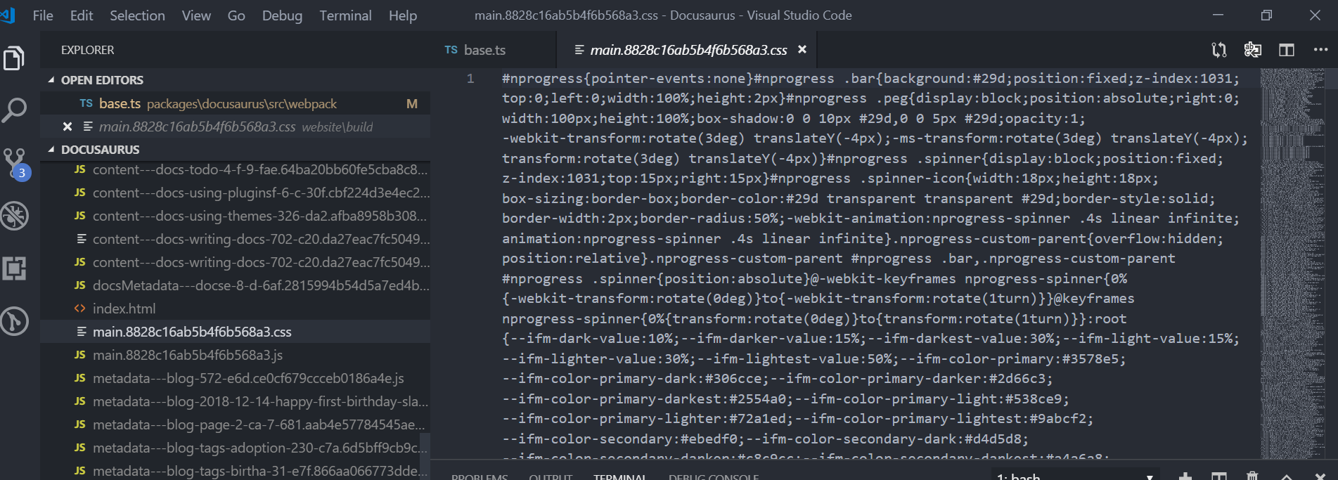Open the JS content---docs-writing-docs-702-c20 file
This screenshot has width=1338, height=480.
point(236,262)
